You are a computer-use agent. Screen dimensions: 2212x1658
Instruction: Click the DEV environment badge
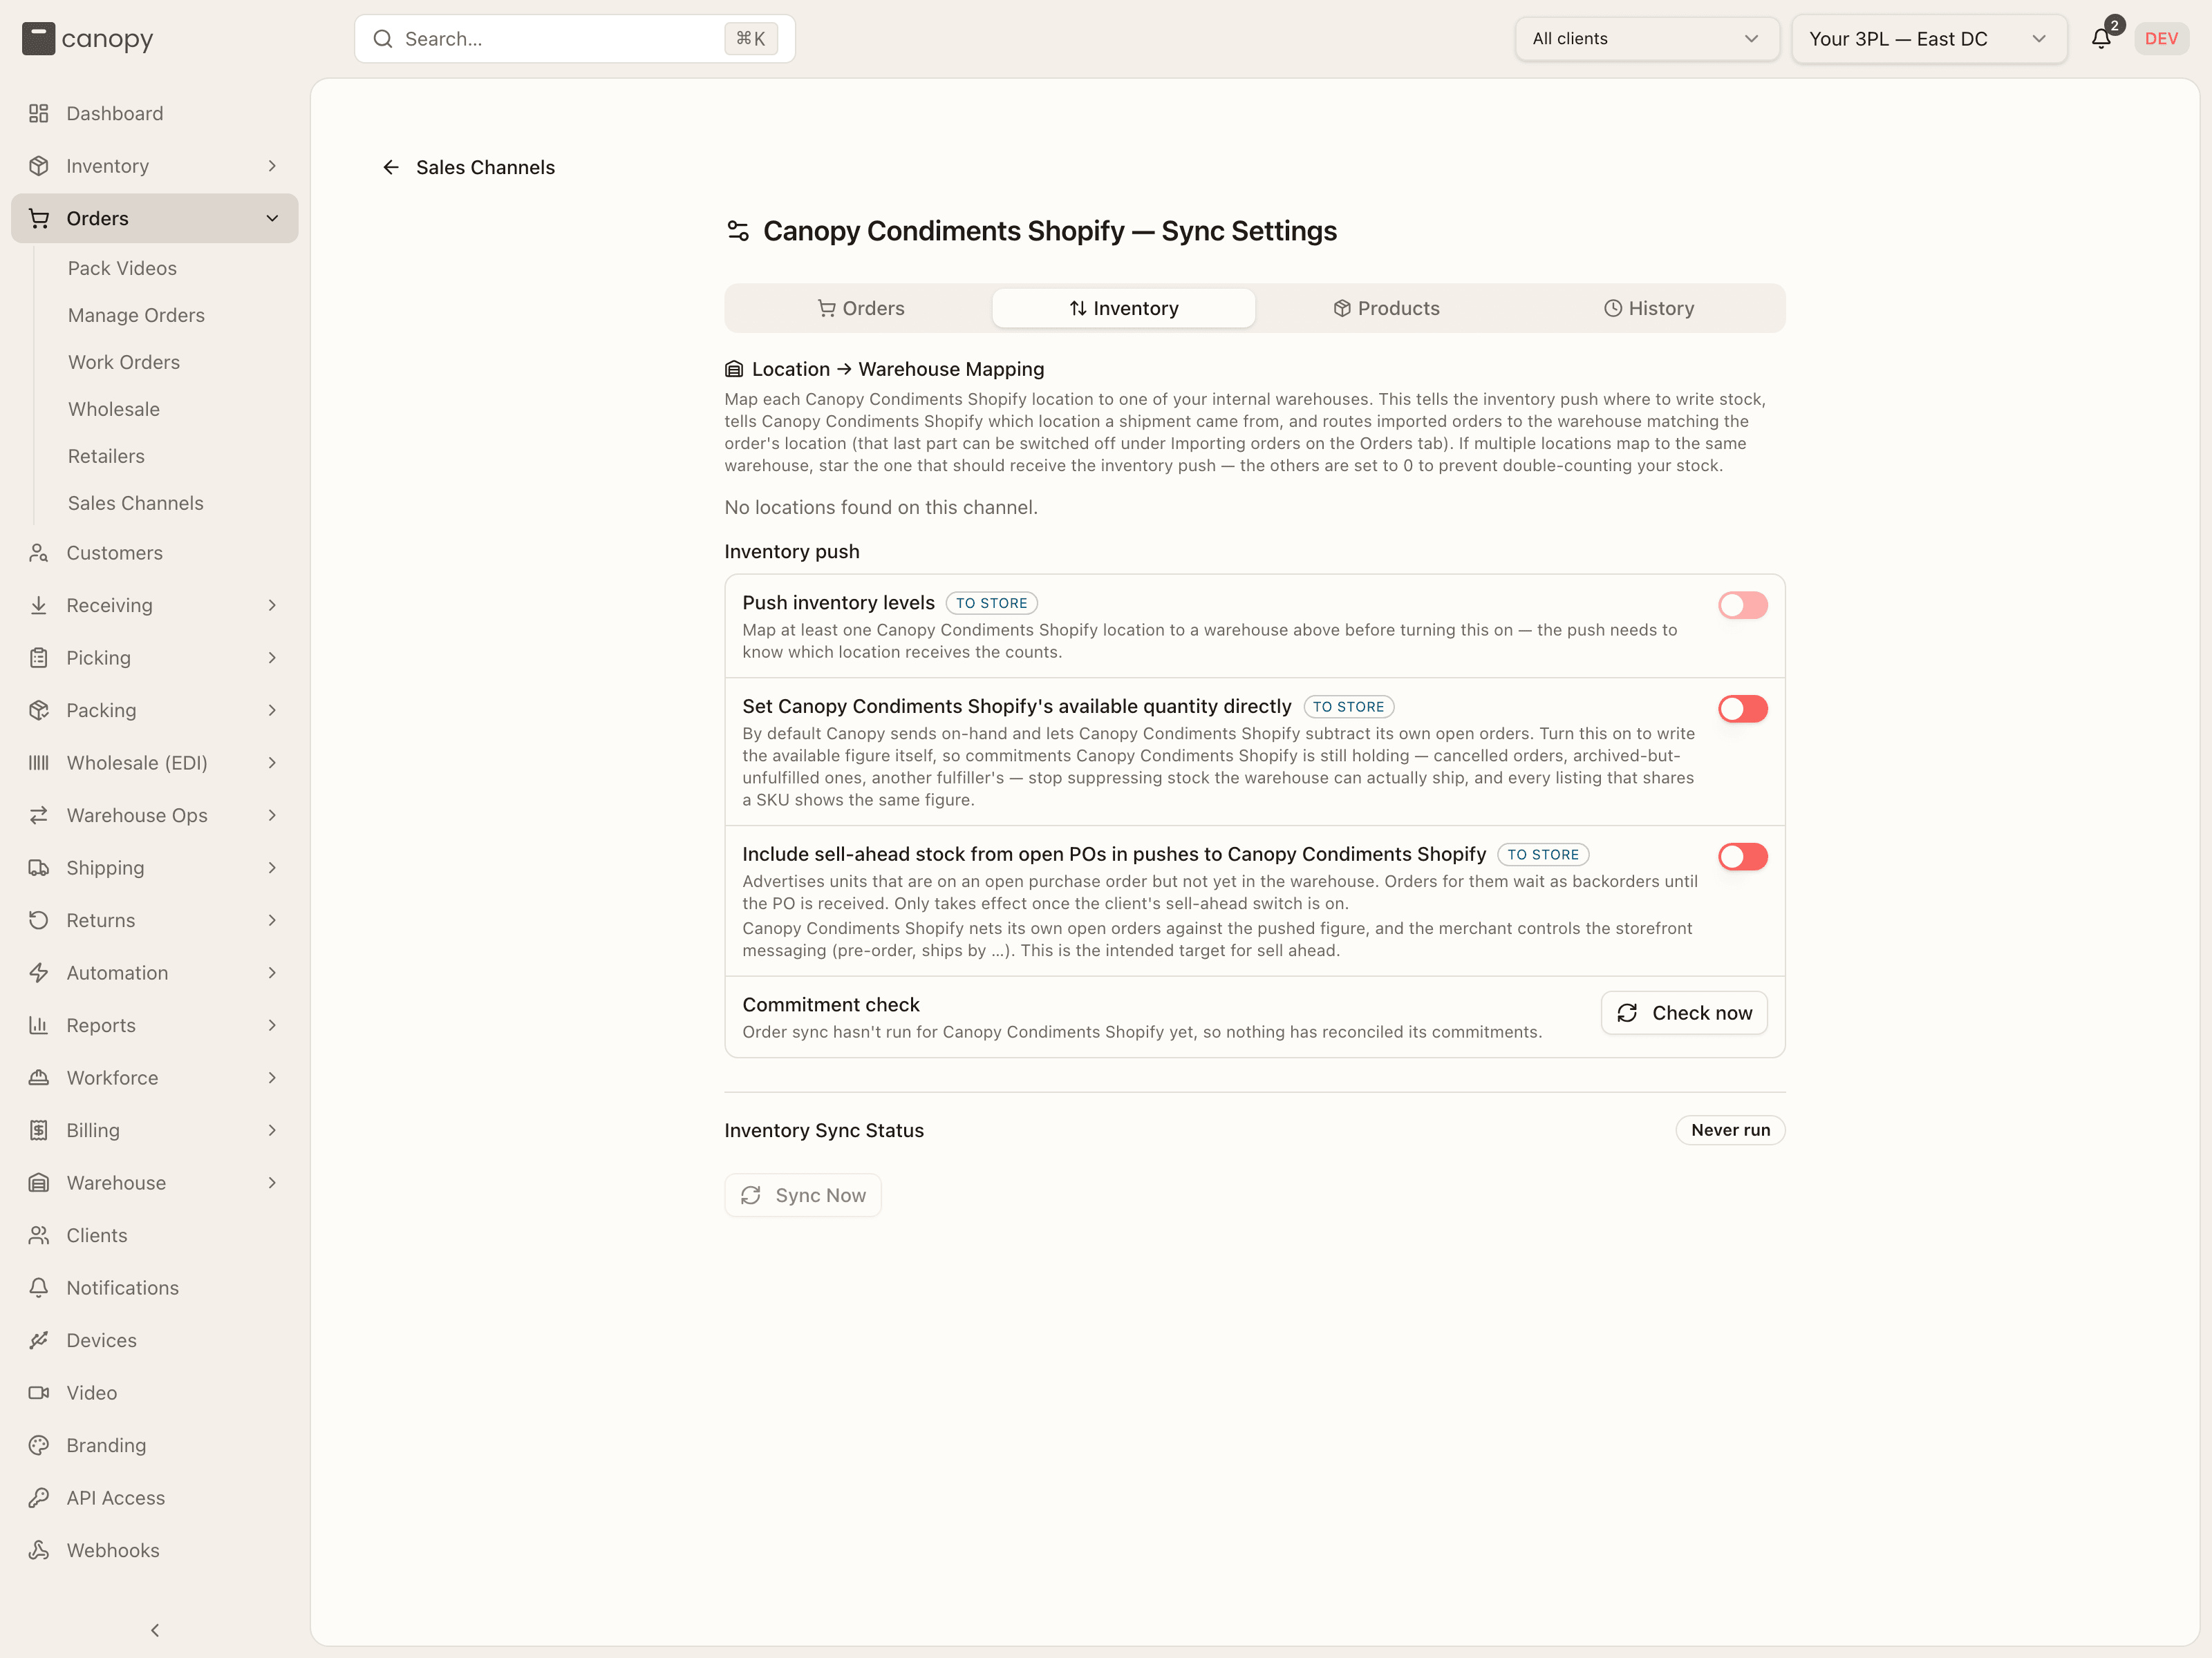click(x=2161, y=39)
